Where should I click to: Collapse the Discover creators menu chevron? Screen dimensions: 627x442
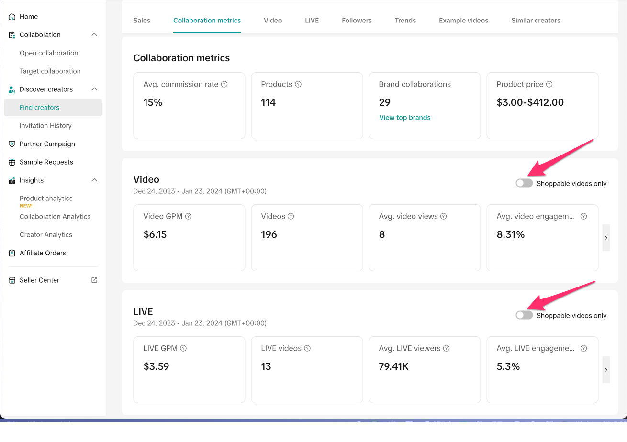point(94,89)
